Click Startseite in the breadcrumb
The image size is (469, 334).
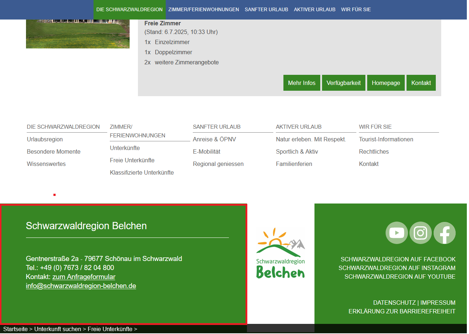click(x=16, y=329)
